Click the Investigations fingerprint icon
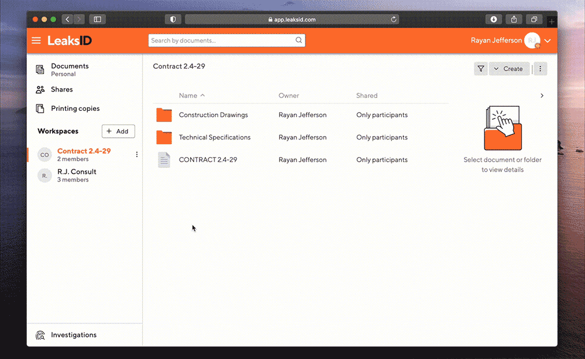 40,335
